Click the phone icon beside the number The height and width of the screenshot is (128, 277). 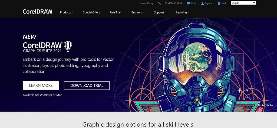pyautogui.click(x=160, y=3)
